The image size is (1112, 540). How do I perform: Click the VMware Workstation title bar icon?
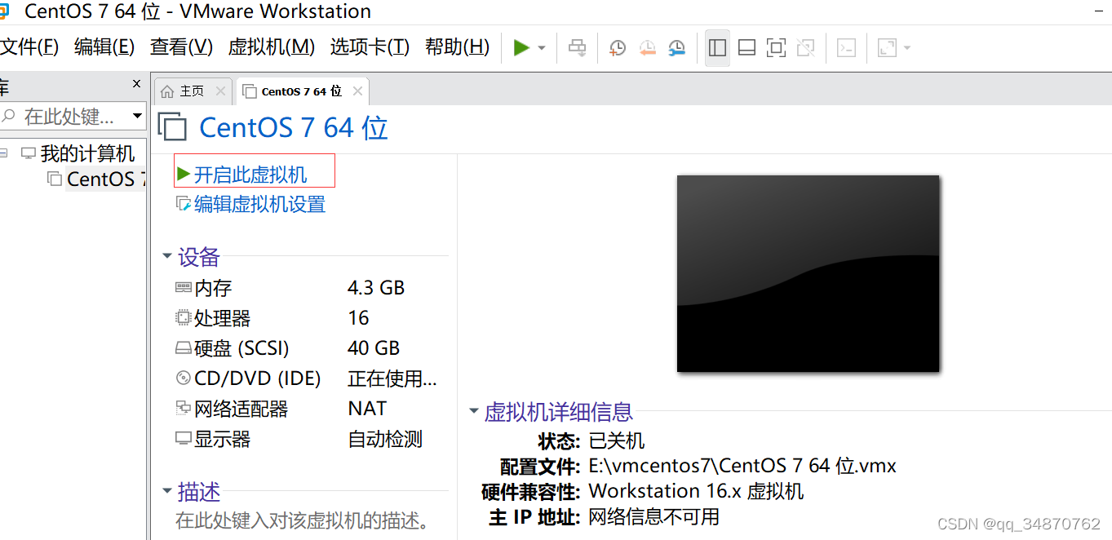[x=4, y=11]
